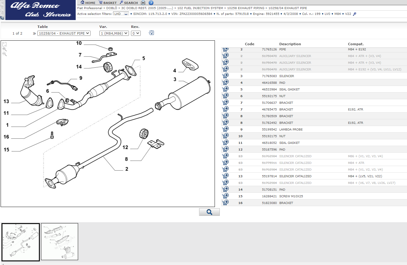This screenshot has height=265, width=407.
Task: Add LAMBDA PROBE 55199542 to basket
Action: [x=226, y=129]
